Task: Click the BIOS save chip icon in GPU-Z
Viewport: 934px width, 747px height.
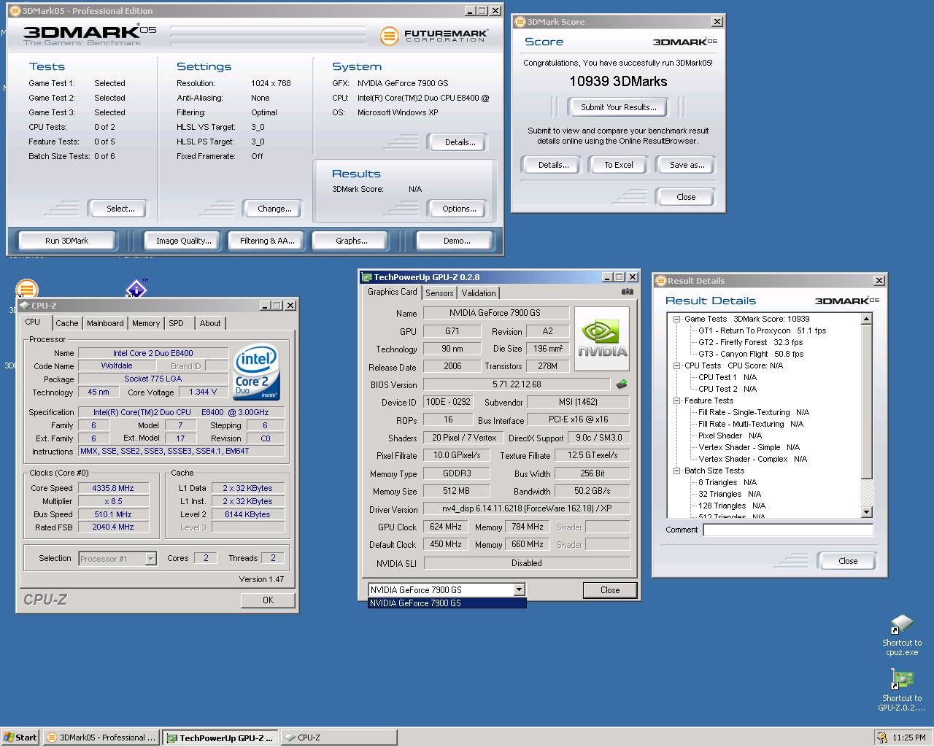Action: (x=622, y=384)
